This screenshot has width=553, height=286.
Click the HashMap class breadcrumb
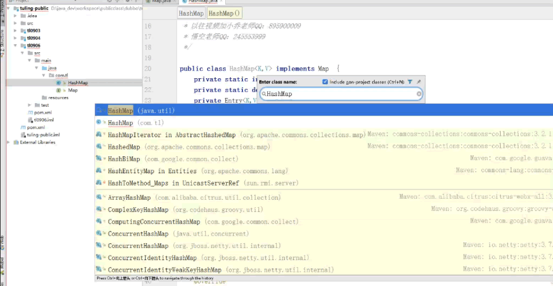coord(192,13)
